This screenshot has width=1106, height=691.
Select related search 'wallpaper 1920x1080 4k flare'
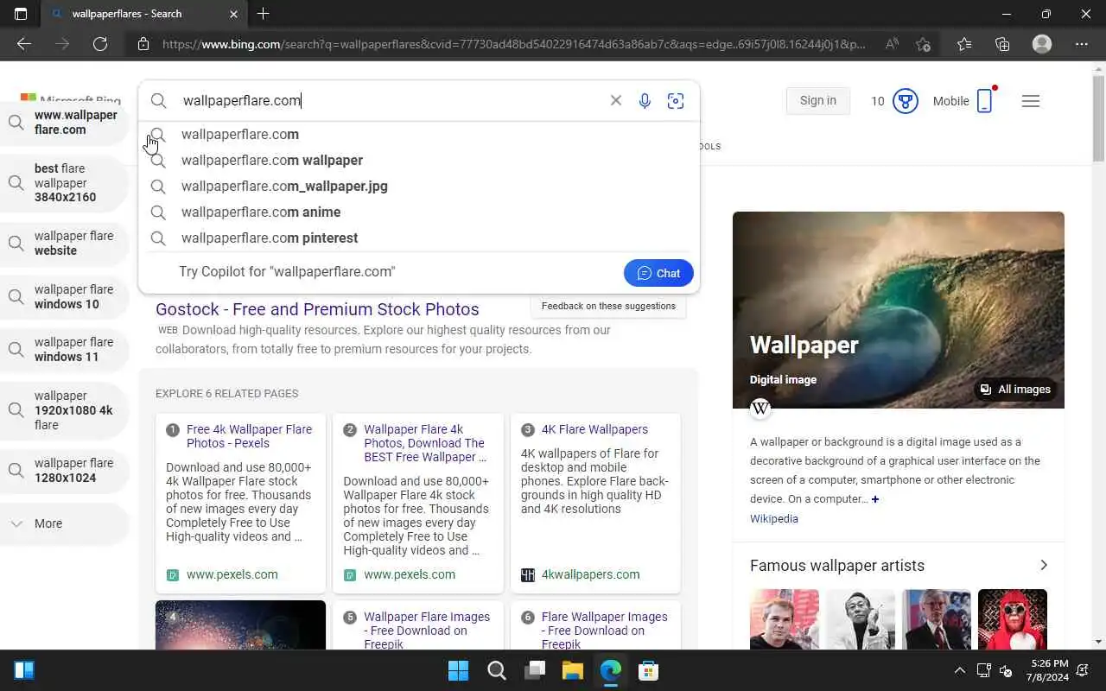[x=64, y=410]
